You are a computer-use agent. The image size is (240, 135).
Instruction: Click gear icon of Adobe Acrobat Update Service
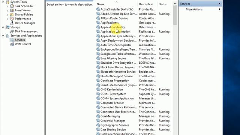click(98, 13)
